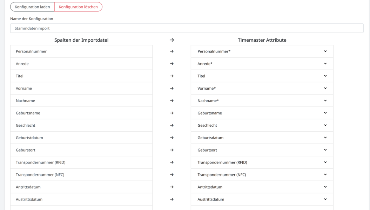Open the Transpondernummer (RFID) attribute dropdown
The width and height of the screenshot is (370, 210).
(262, 162)
